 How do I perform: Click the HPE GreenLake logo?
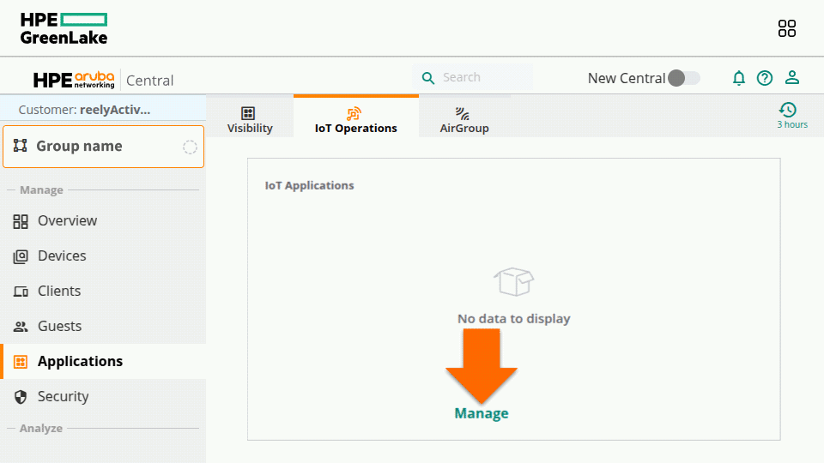pos(64,28)
